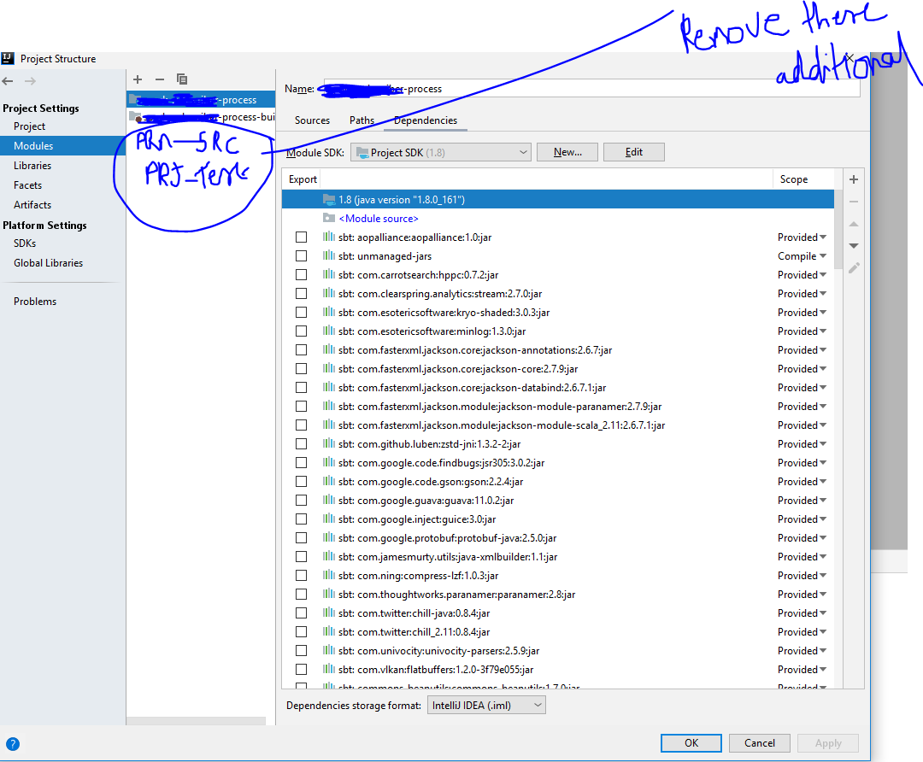
Task: Switch to the Sources tab
Action: click(x=312, y=120)
